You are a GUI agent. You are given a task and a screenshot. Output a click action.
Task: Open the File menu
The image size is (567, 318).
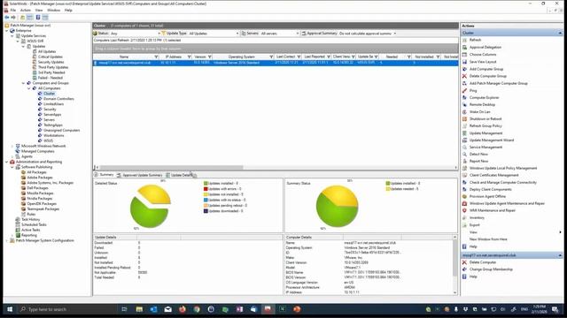coord(13,10)
